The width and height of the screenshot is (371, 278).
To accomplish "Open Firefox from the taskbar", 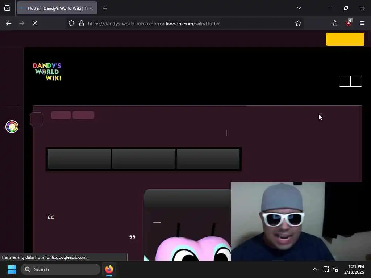I will click(x=109, y=269).
